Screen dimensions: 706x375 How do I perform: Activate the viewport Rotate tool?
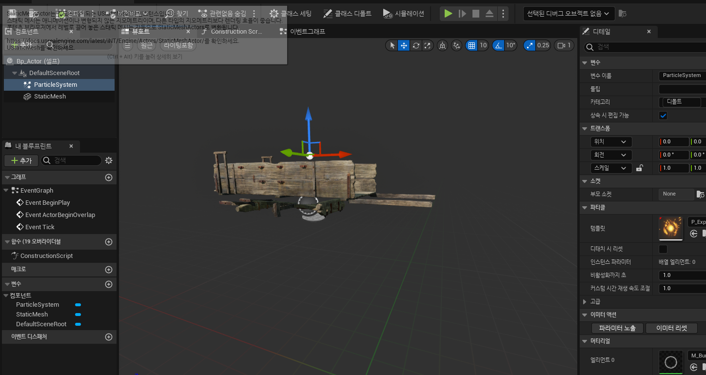pos(416,45)
